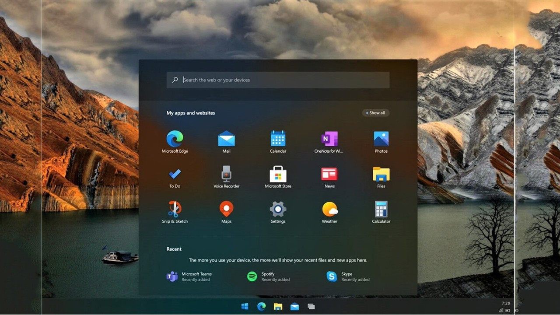
Task: Open the Maps app
Action: pos(226,209)
